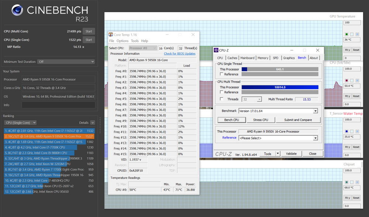Viewport: 369px width, 217px height.
Task: Start the CPU Multi Core test
Action: 89,31
